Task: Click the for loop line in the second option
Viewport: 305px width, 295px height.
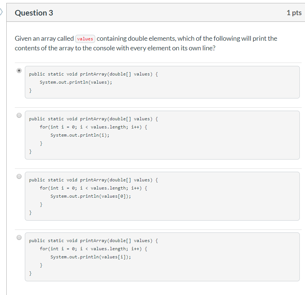Action: click(93, 127)
